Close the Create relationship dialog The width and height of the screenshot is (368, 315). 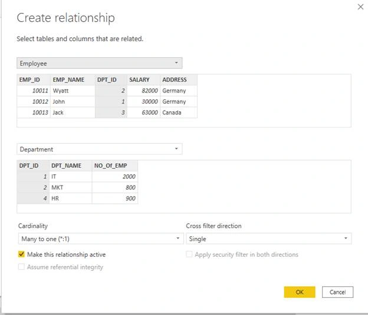point(360,7)
